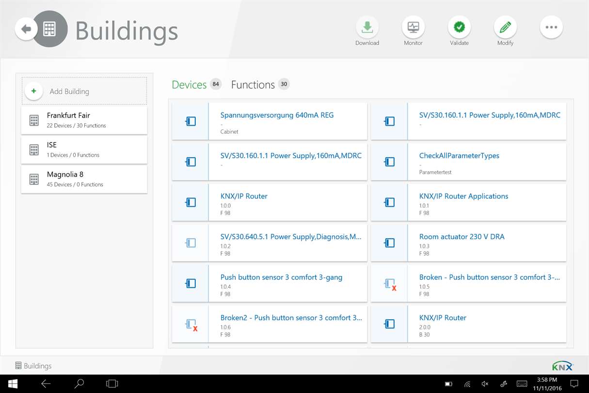Viewport: 589px width, 393px height.
Task: Click the building icon next to ISE
Action: [34, 150]
